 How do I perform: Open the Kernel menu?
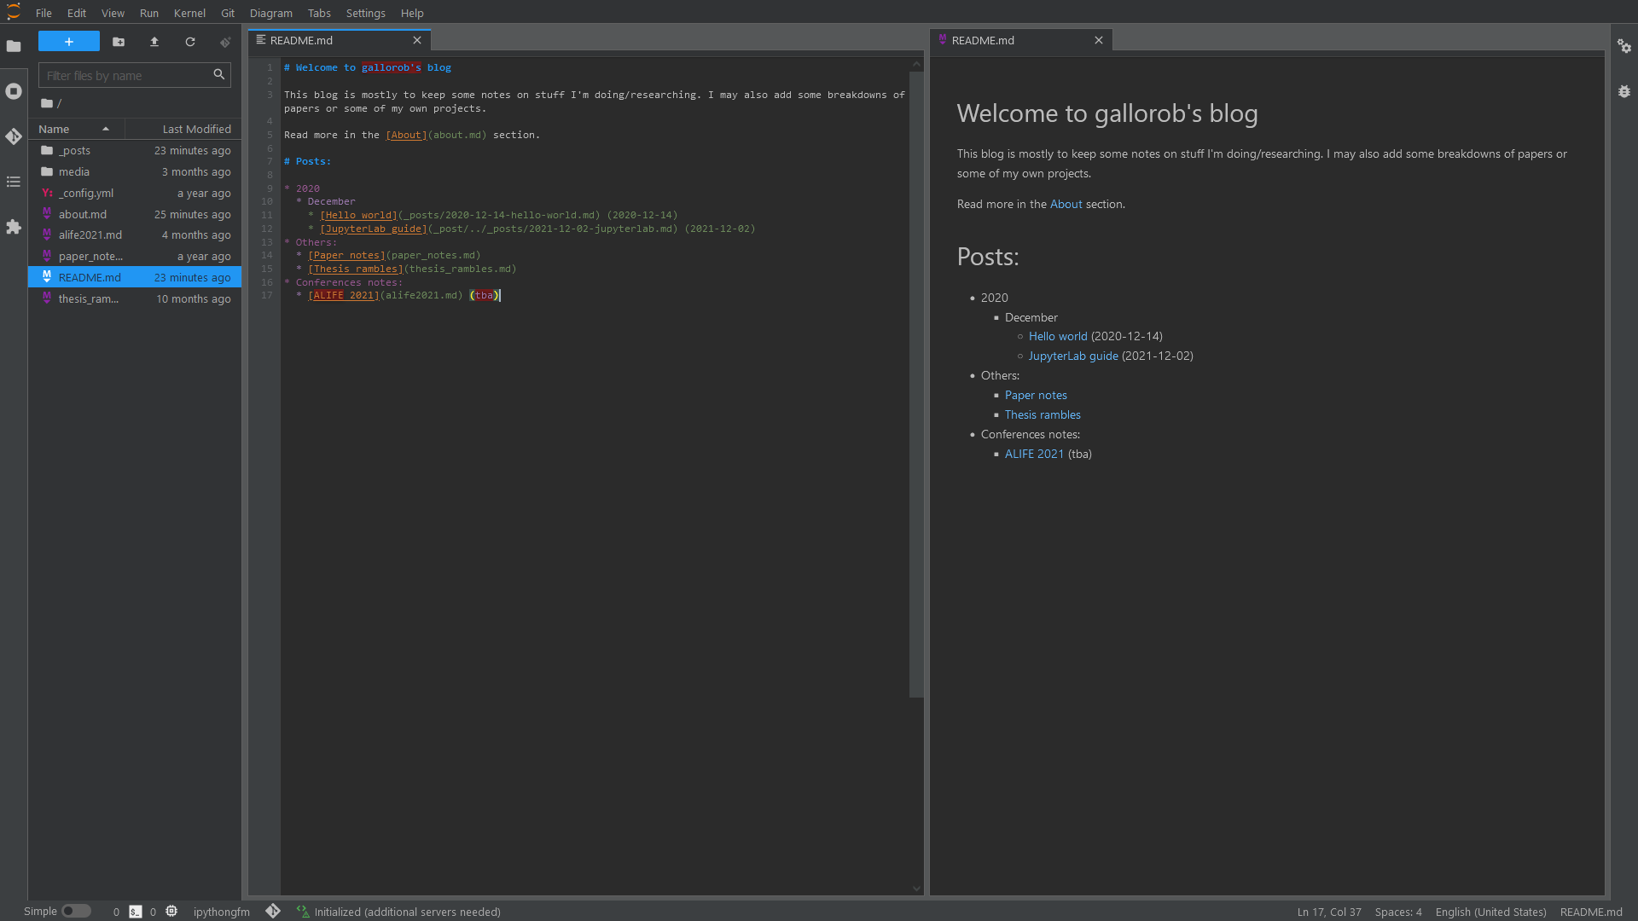pyautogui.click(x=189, y=13)
